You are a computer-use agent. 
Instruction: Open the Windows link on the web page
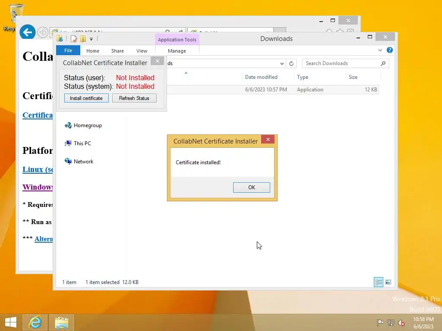(x=38, y=187)
